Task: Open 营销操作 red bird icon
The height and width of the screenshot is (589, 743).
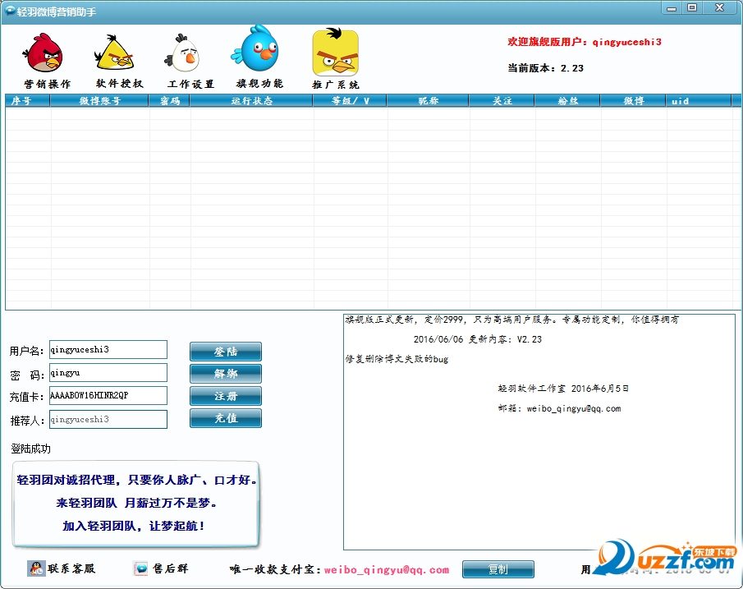Action: (x=43, y=53)
